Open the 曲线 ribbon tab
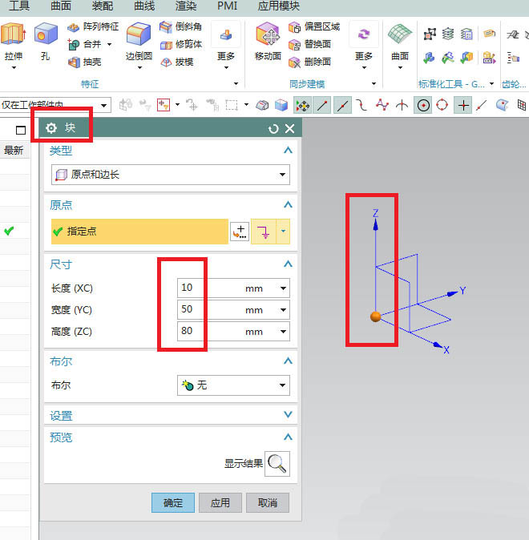529x540 pixels. click(x=144, y=6)
